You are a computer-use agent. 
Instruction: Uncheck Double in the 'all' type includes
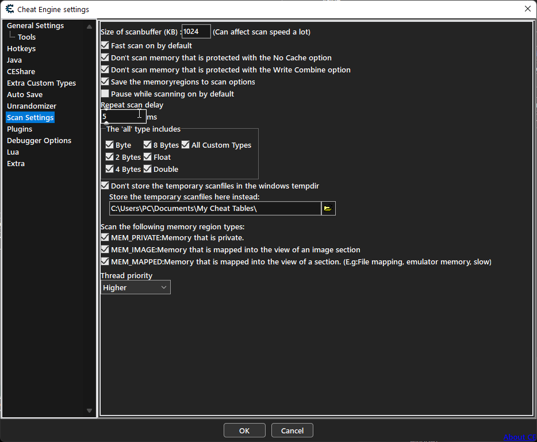(147, 169)
